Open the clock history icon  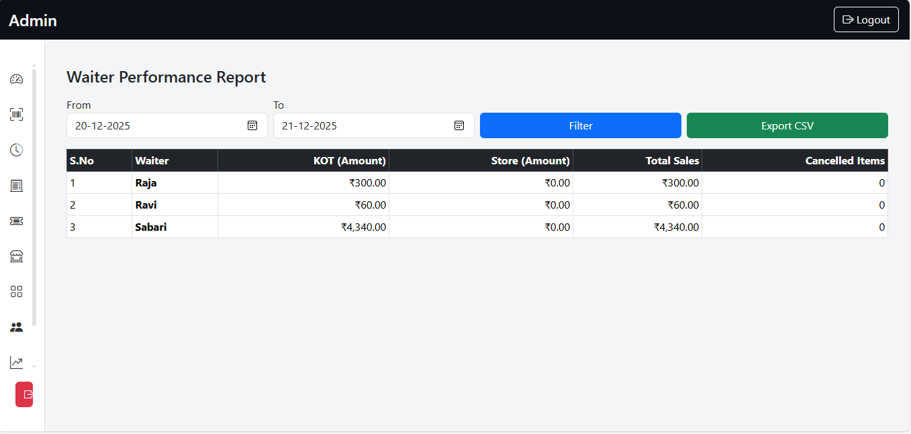tap(17, 150)
